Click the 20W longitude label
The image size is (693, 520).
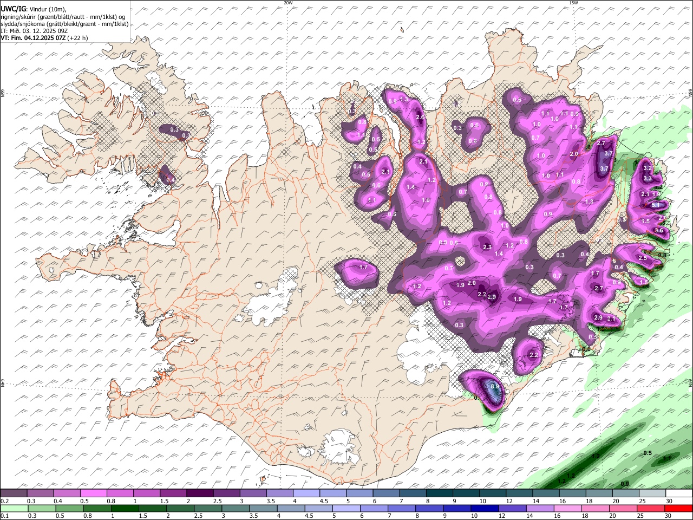pos(288,3)
